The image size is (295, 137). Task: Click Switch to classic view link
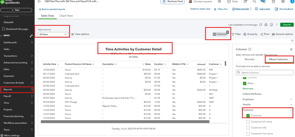201,9
